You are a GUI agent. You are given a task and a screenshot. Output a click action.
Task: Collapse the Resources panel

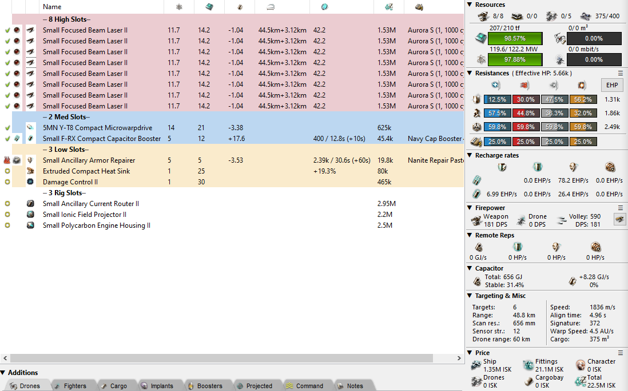coord(470,5)
